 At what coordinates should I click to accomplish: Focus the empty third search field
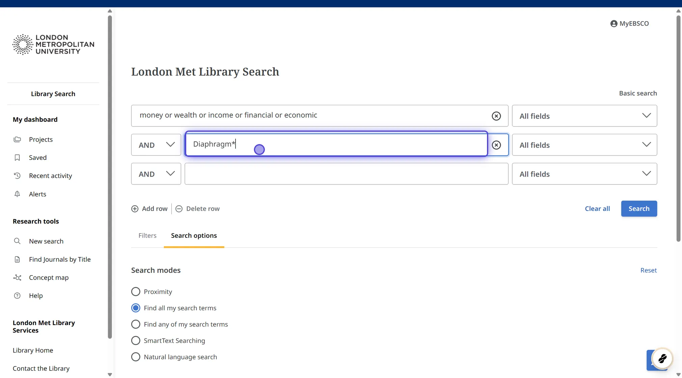point(346,174)
